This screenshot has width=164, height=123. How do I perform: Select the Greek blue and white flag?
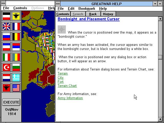point(16,78)
